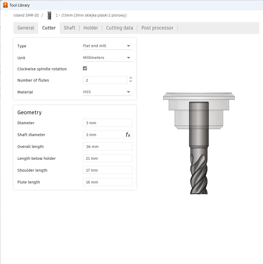Toggle Clockwise spindle rotation checkbox
This screenshot has width=263, height=264.
click(x=85, y=68)
